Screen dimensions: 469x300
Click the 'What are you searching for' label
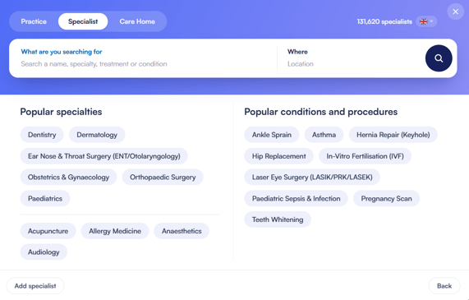pos(62,52)
